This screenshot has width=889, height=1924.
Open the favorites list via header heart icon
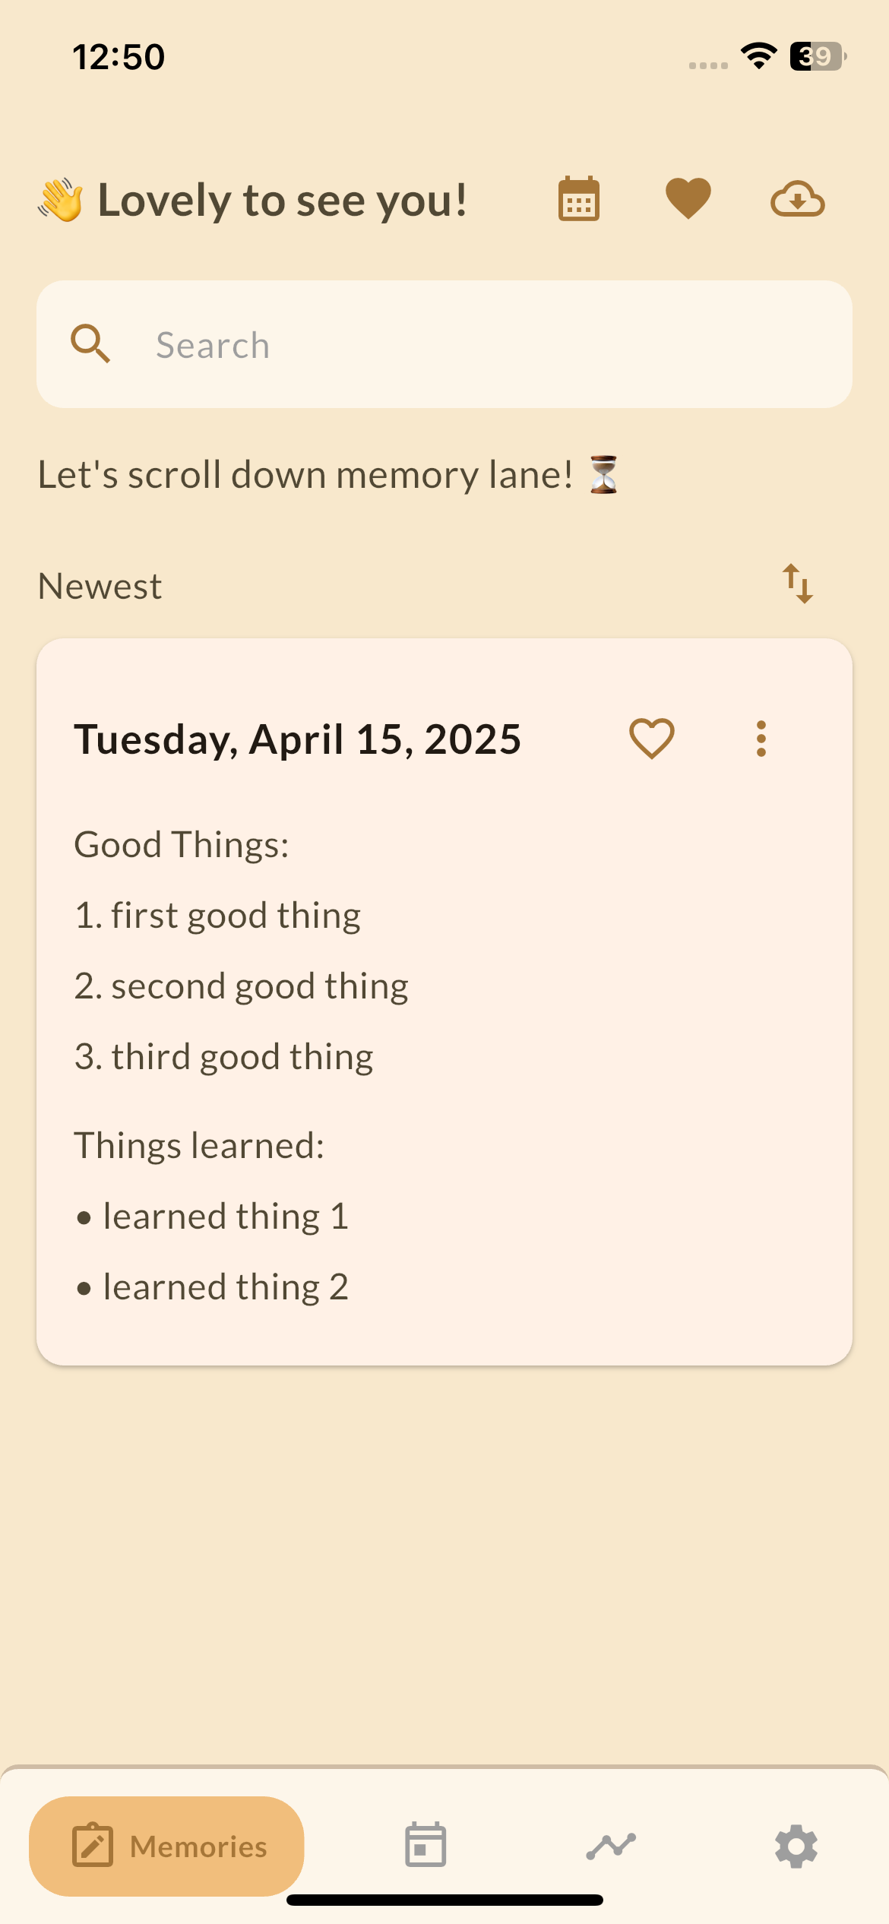(687, 198)
